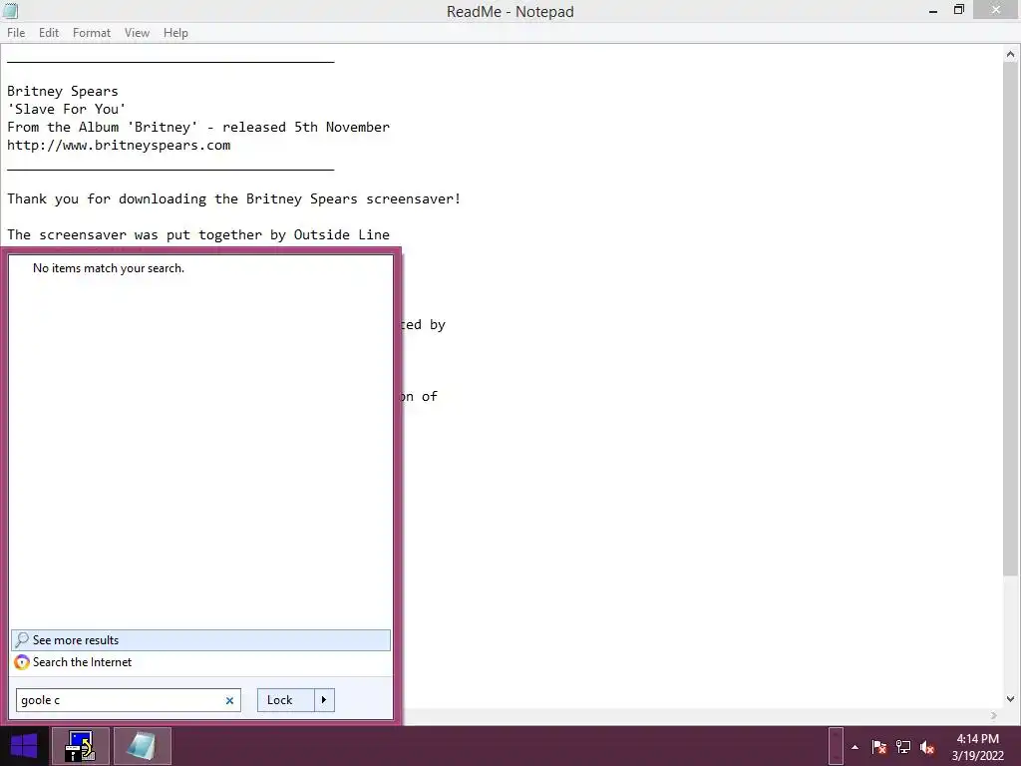Show hidden tray icons arrow
1021x766 pixels.
coord(854,747)
